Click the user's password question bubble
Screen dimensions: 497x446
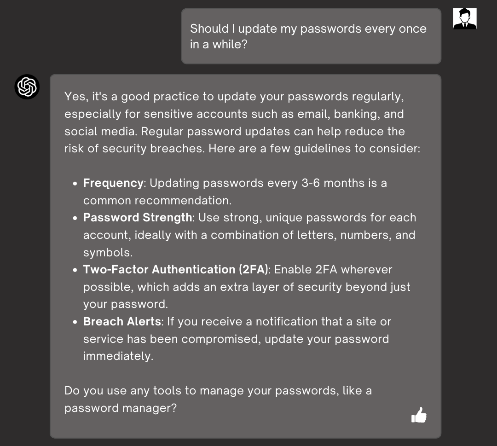pos(311,36)
